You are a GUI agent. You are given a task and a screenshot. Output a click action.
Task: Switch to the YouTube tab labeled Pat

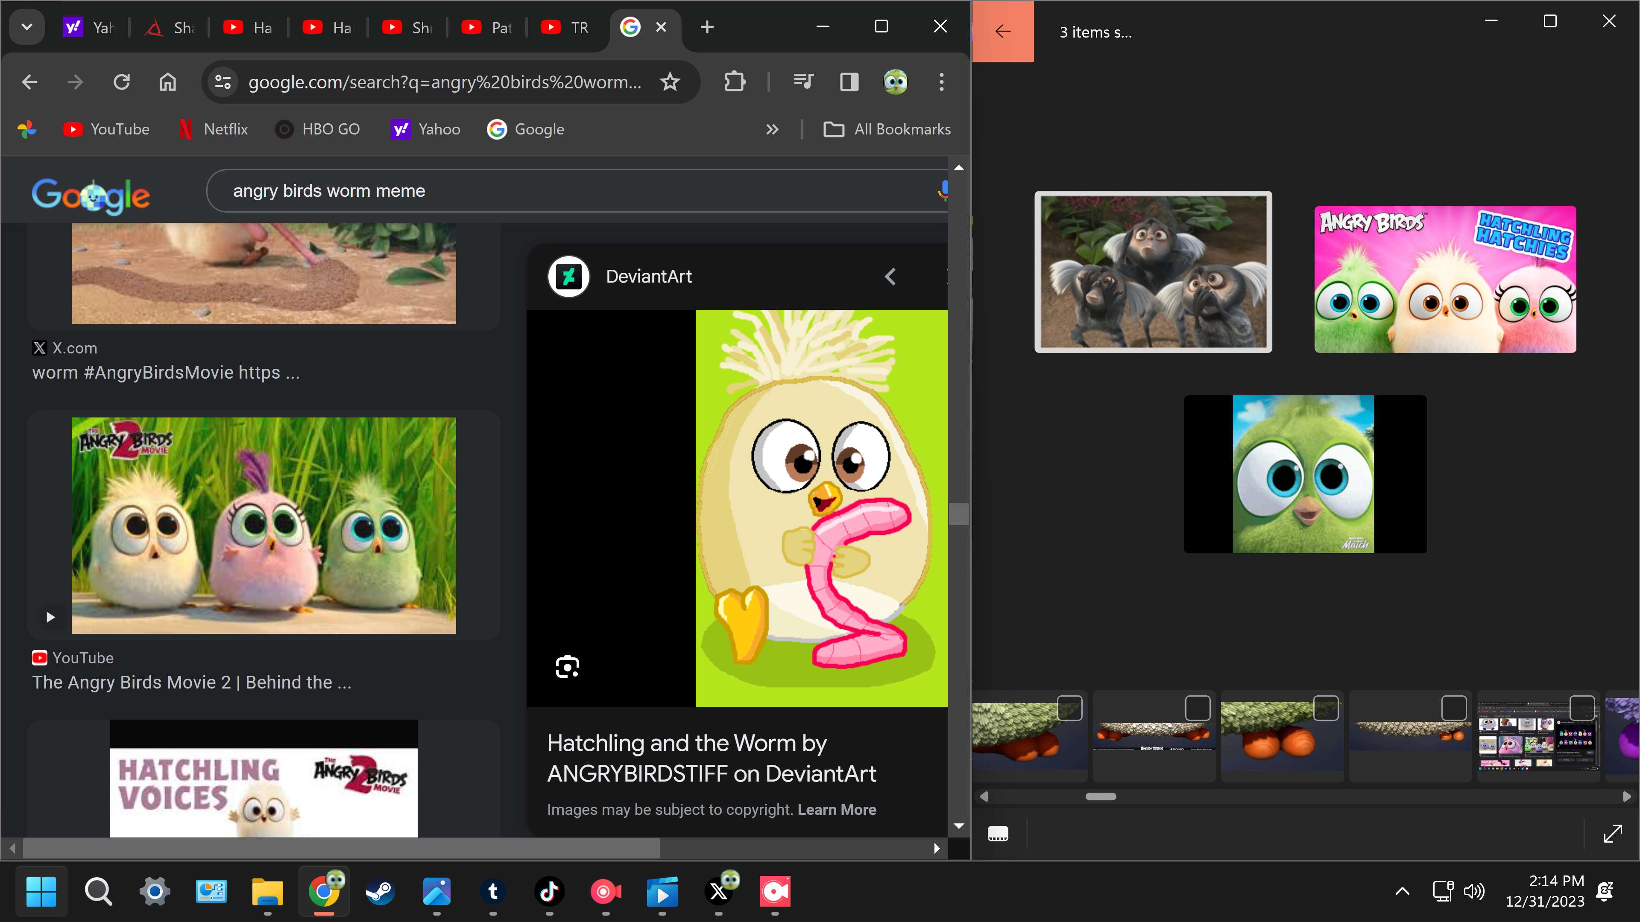point(487,27)
